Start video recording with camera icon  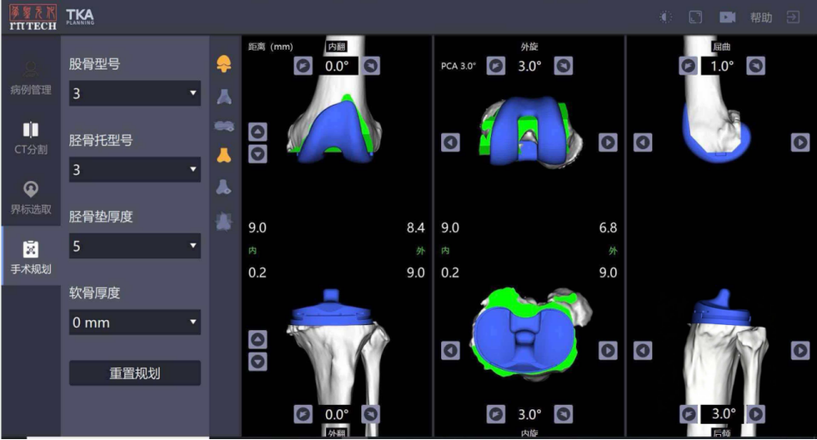[728, 17]
